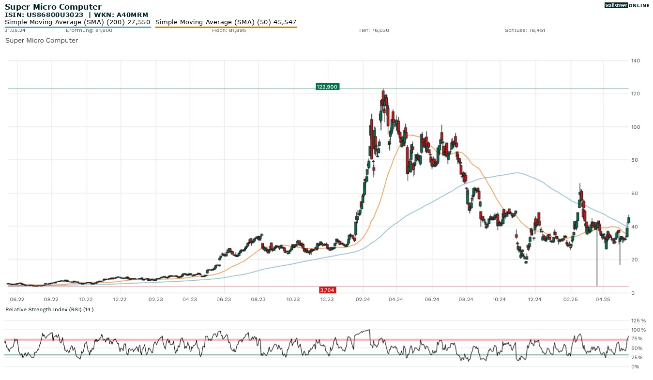The image size is (653, 380).
Task: Click the Eröffnung: 81,600 value
Action: [x=89, y=30]
